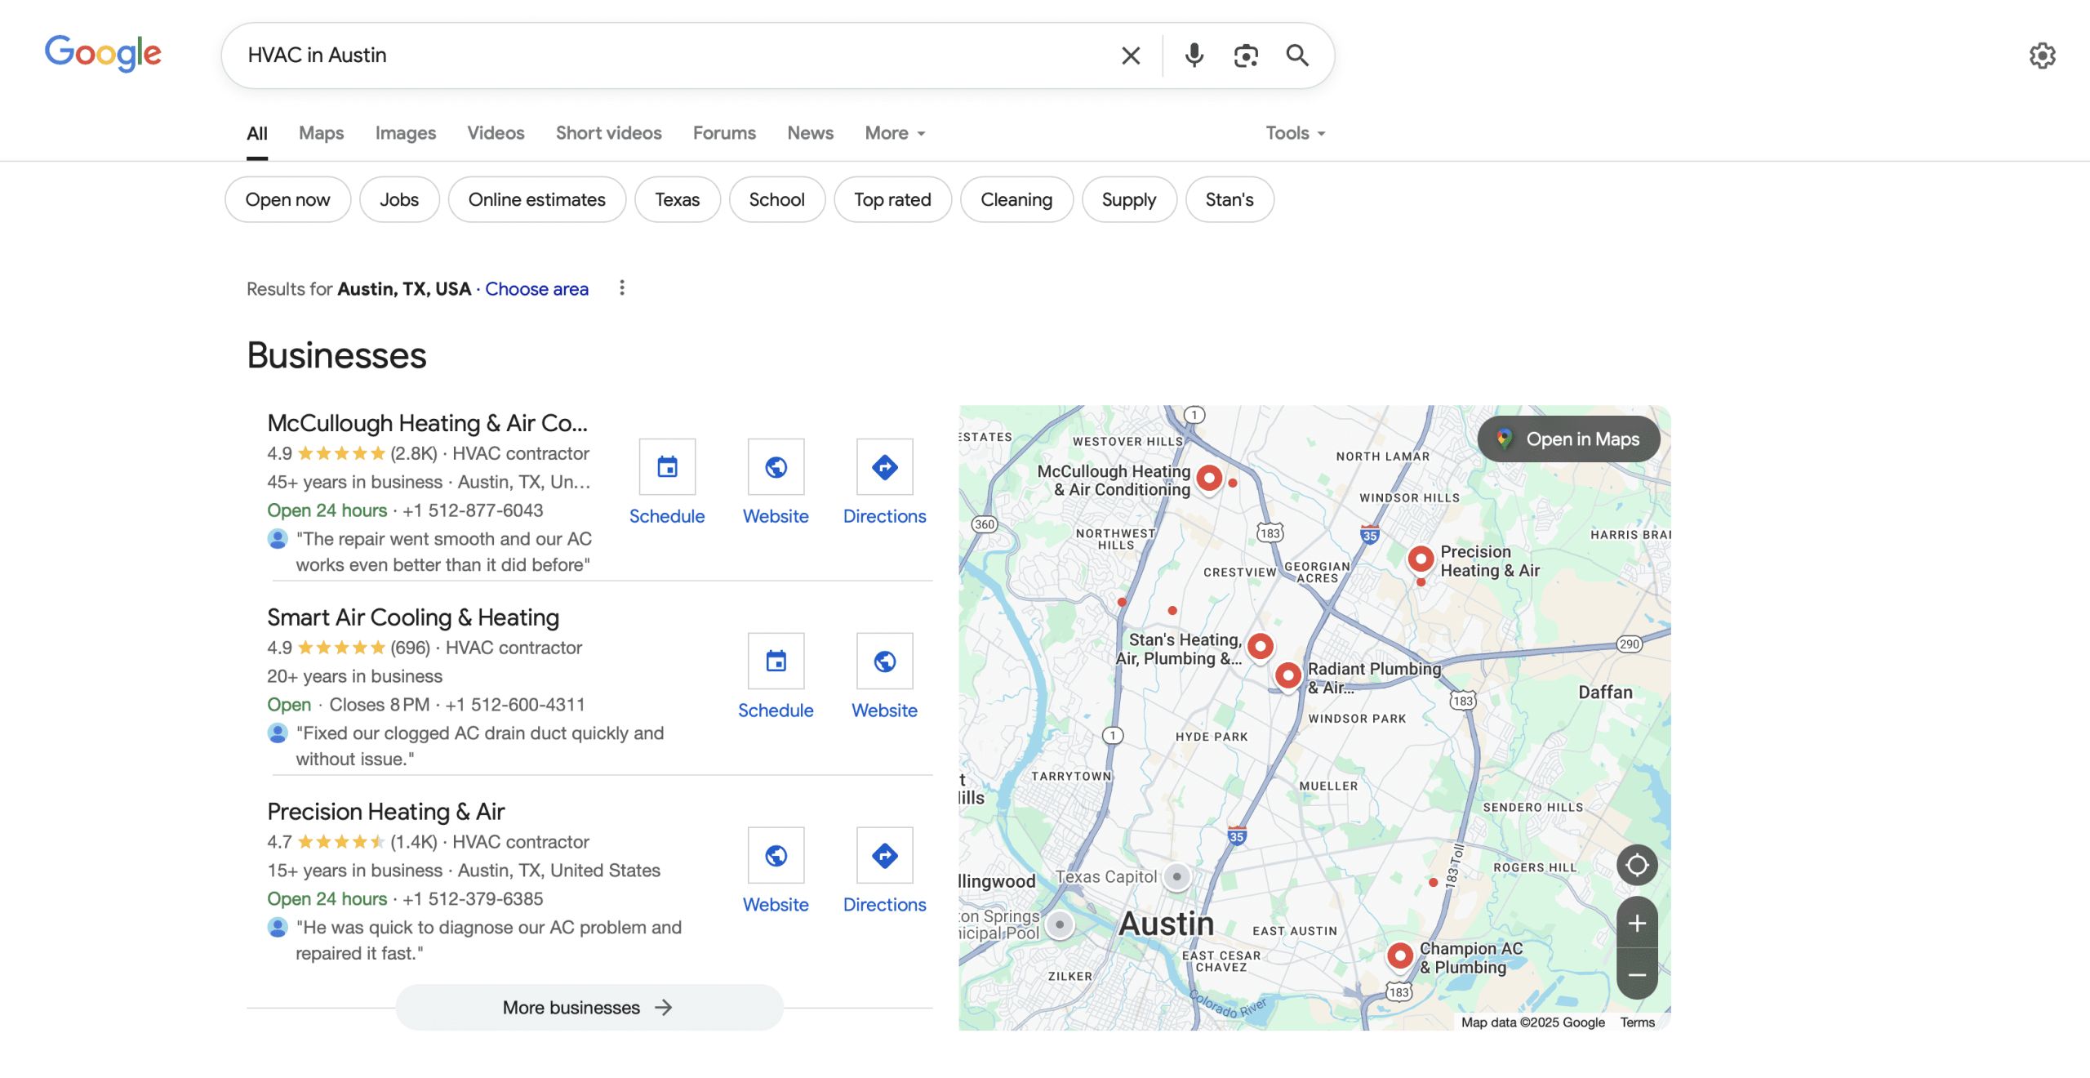This screenshot has height=1078, width=2090.
Task: Toggle the Open now filter chip
Action: tap(287, 199)
